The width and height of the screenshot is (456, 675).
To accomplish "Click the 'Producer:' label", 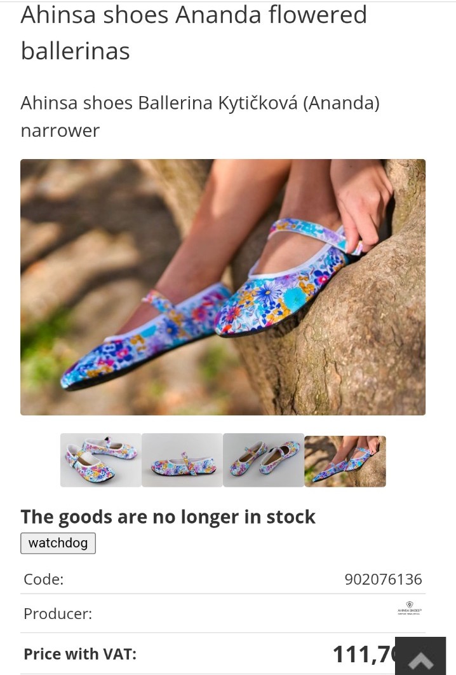I will click(58, 613).
